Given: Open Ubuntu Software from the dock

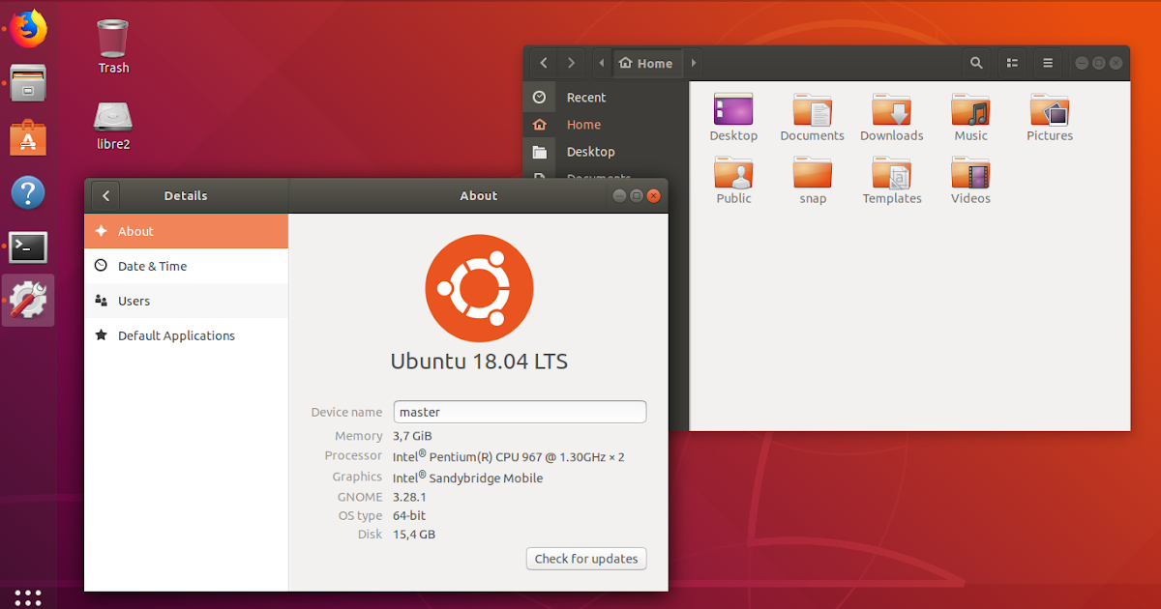Looking at the screenshot, I should pyautogui.click(x=28, y=138).
